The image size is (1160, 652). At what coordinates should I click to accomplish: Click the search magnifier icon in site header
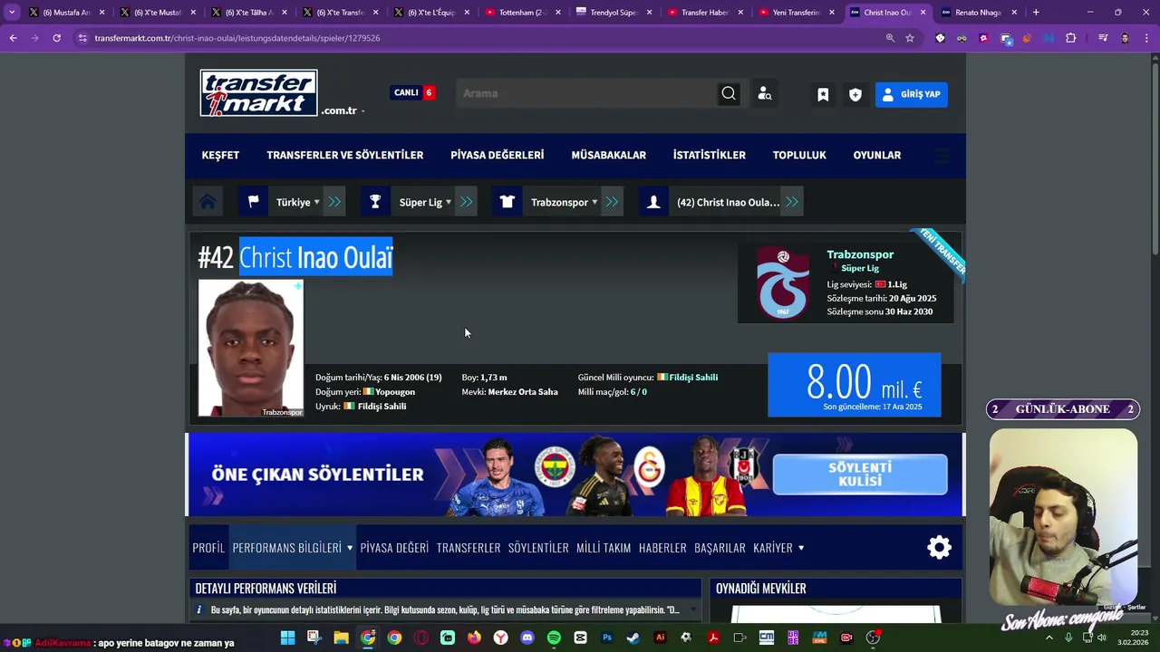(x=729, y=93)
